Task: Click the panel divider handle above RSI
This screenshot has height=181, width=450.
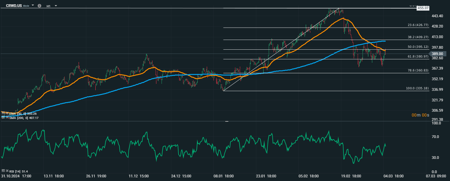Action: click(227, 121)
